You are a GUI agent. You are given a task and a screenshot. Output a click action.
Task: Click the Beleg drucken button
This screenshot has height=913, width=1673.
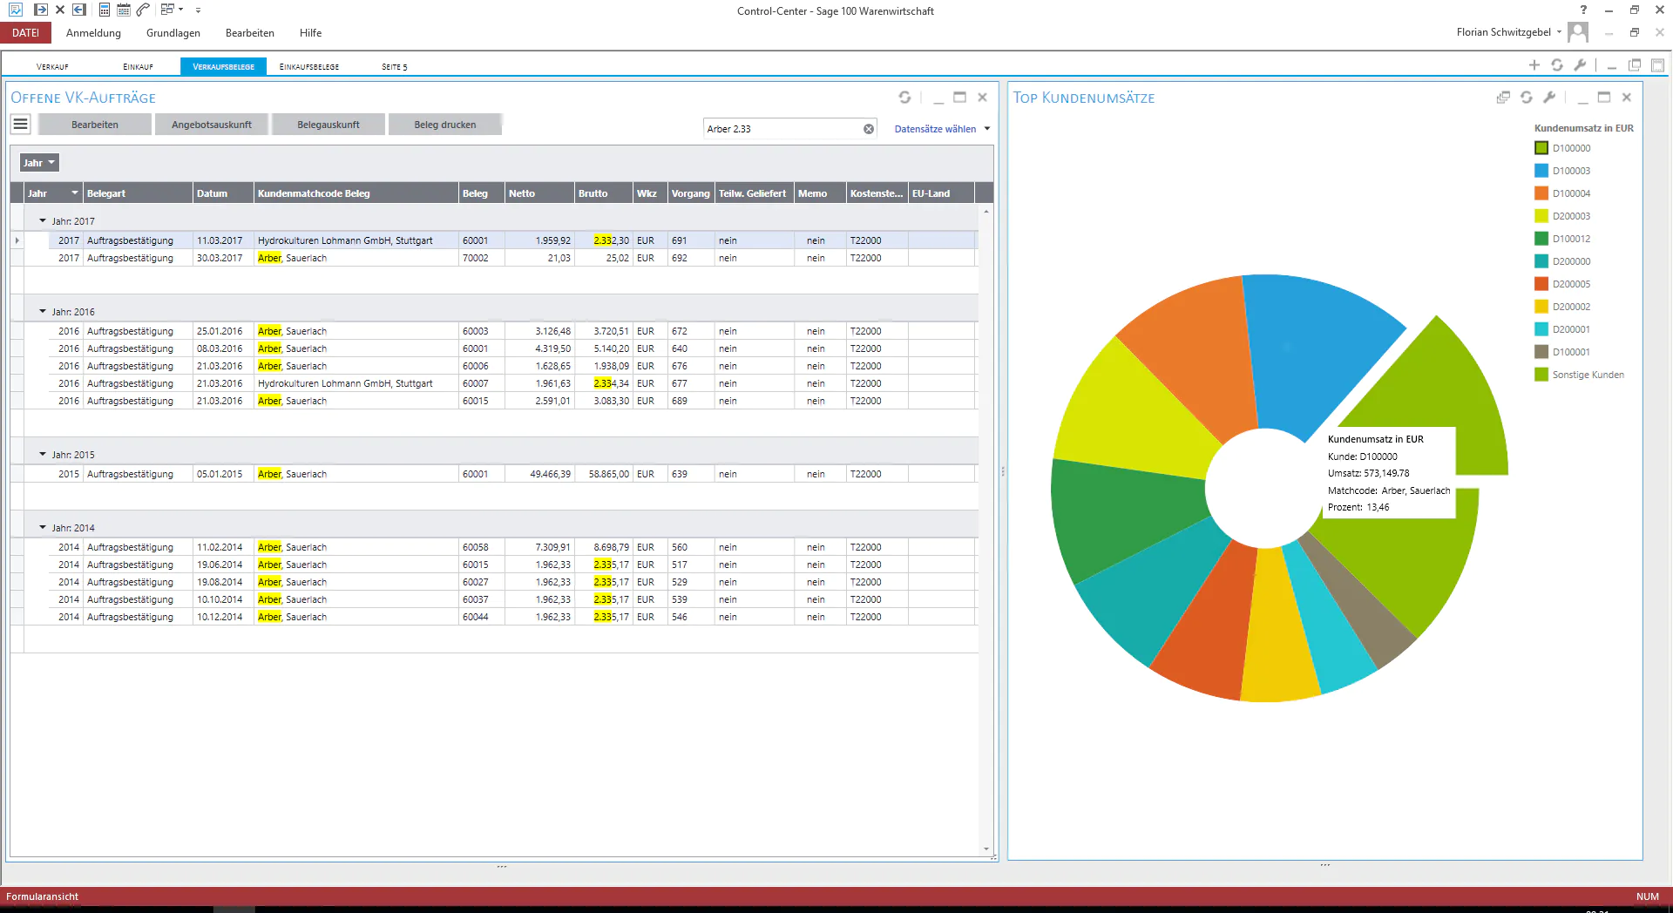tap(445, 125)
